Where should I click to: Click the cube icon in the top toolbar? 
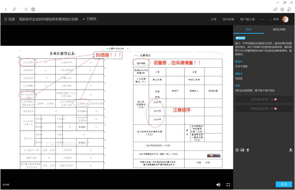pos(282,9)
